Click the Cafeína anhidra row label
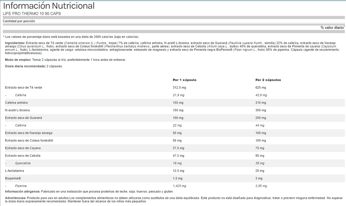The image size is (346, 206). point(16,103)
